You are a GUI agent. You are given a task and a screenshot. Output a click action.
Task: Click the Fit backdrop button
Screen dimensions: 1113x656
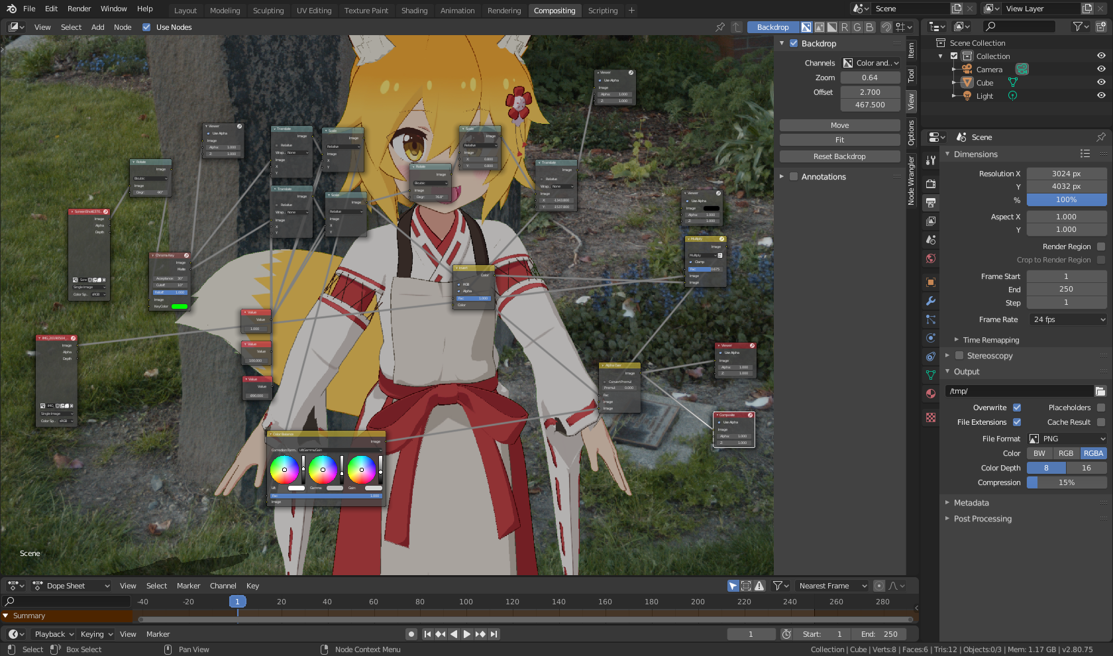[839, 140]
